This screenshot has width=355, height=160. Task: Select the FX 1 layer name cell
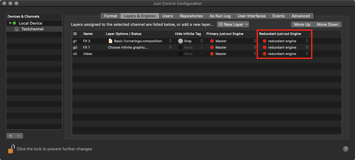[x=93, y=47]
